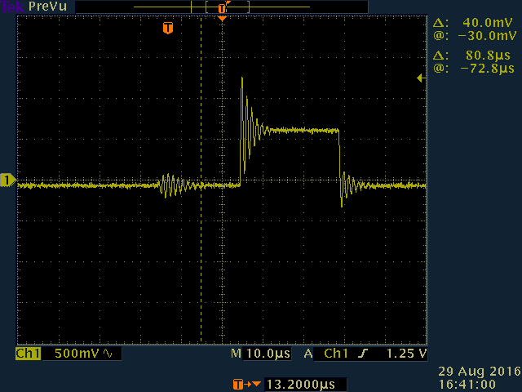Click the orange down-arrow horizontal position marker
Screen dimensions: 522x392
pyautogui.click(x=222, y=18)
